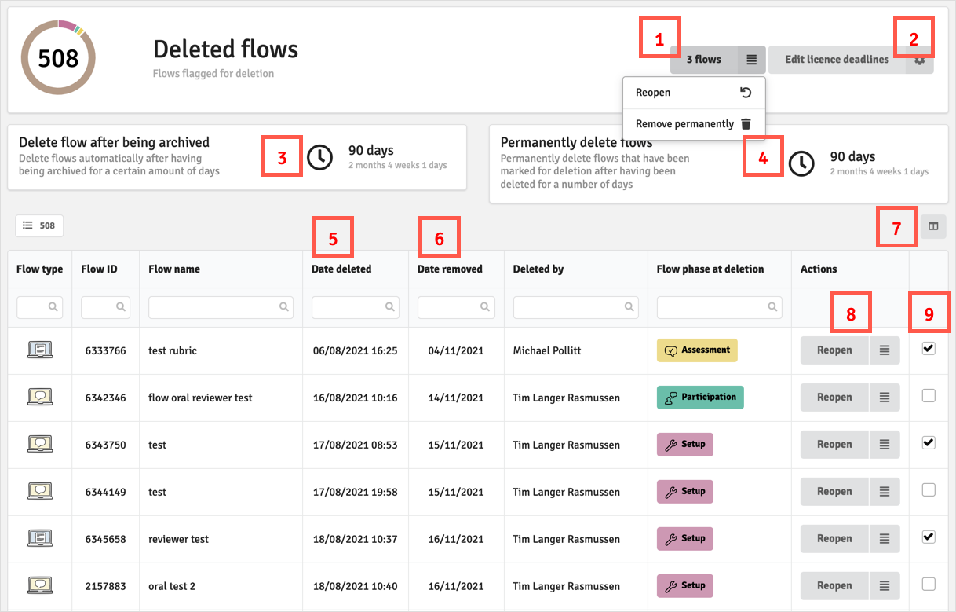The height and width of the screenshot is (612, 956).
Task: Click the gear icon beside Edit licence deadlines
Action: [x=920, y=60]
